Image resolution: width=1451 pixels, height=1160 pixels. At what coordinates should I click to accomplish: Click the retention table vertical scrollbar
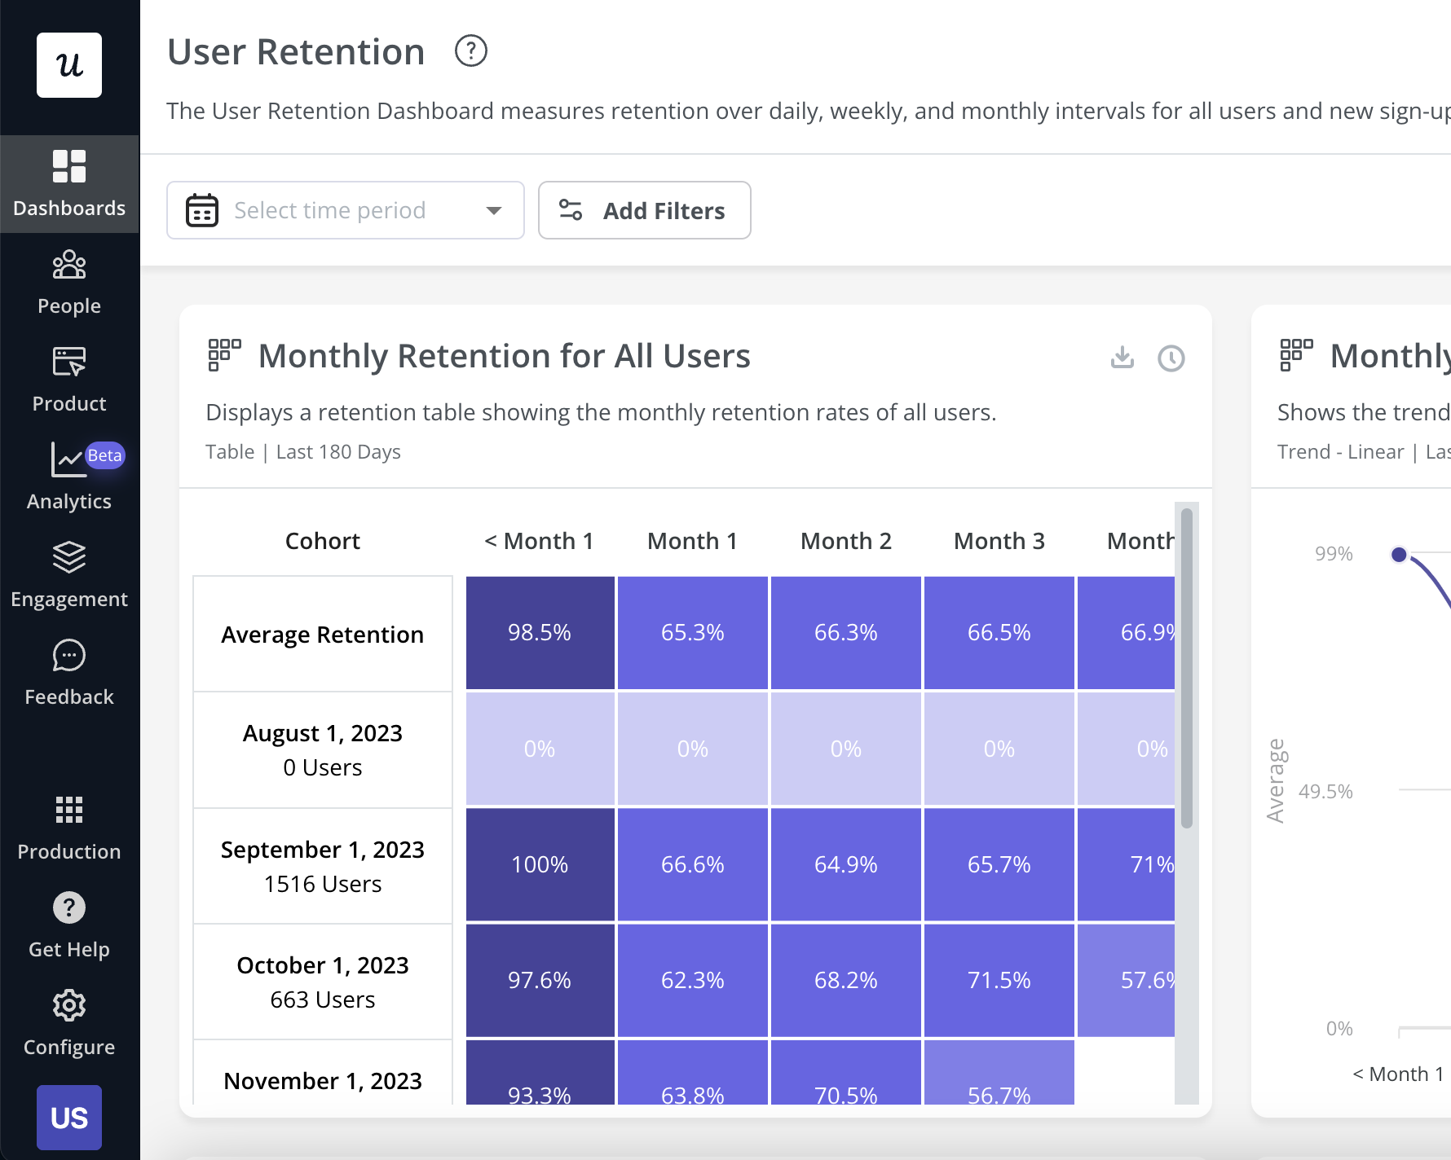pos(1187,668)
